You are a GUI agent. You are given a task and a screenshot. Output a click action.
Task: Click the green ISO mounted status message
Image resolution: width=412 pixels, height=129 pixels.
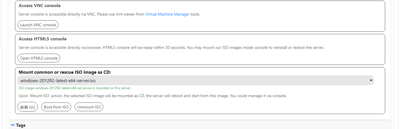(75, 88)
